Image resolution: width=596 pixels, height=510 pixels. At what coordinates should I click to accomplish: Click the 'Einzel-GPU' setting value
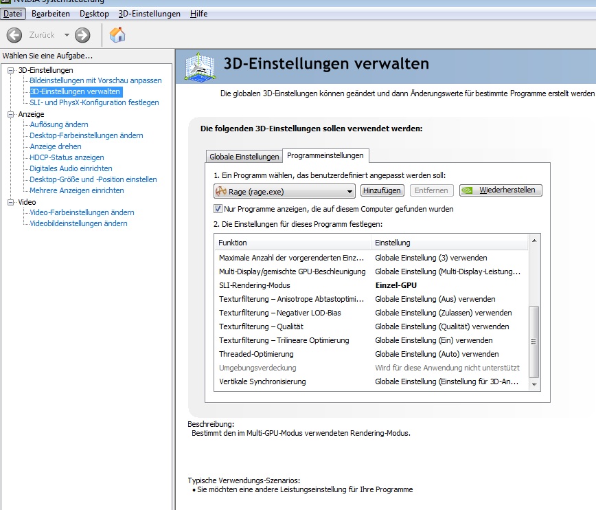coord(396,285)
